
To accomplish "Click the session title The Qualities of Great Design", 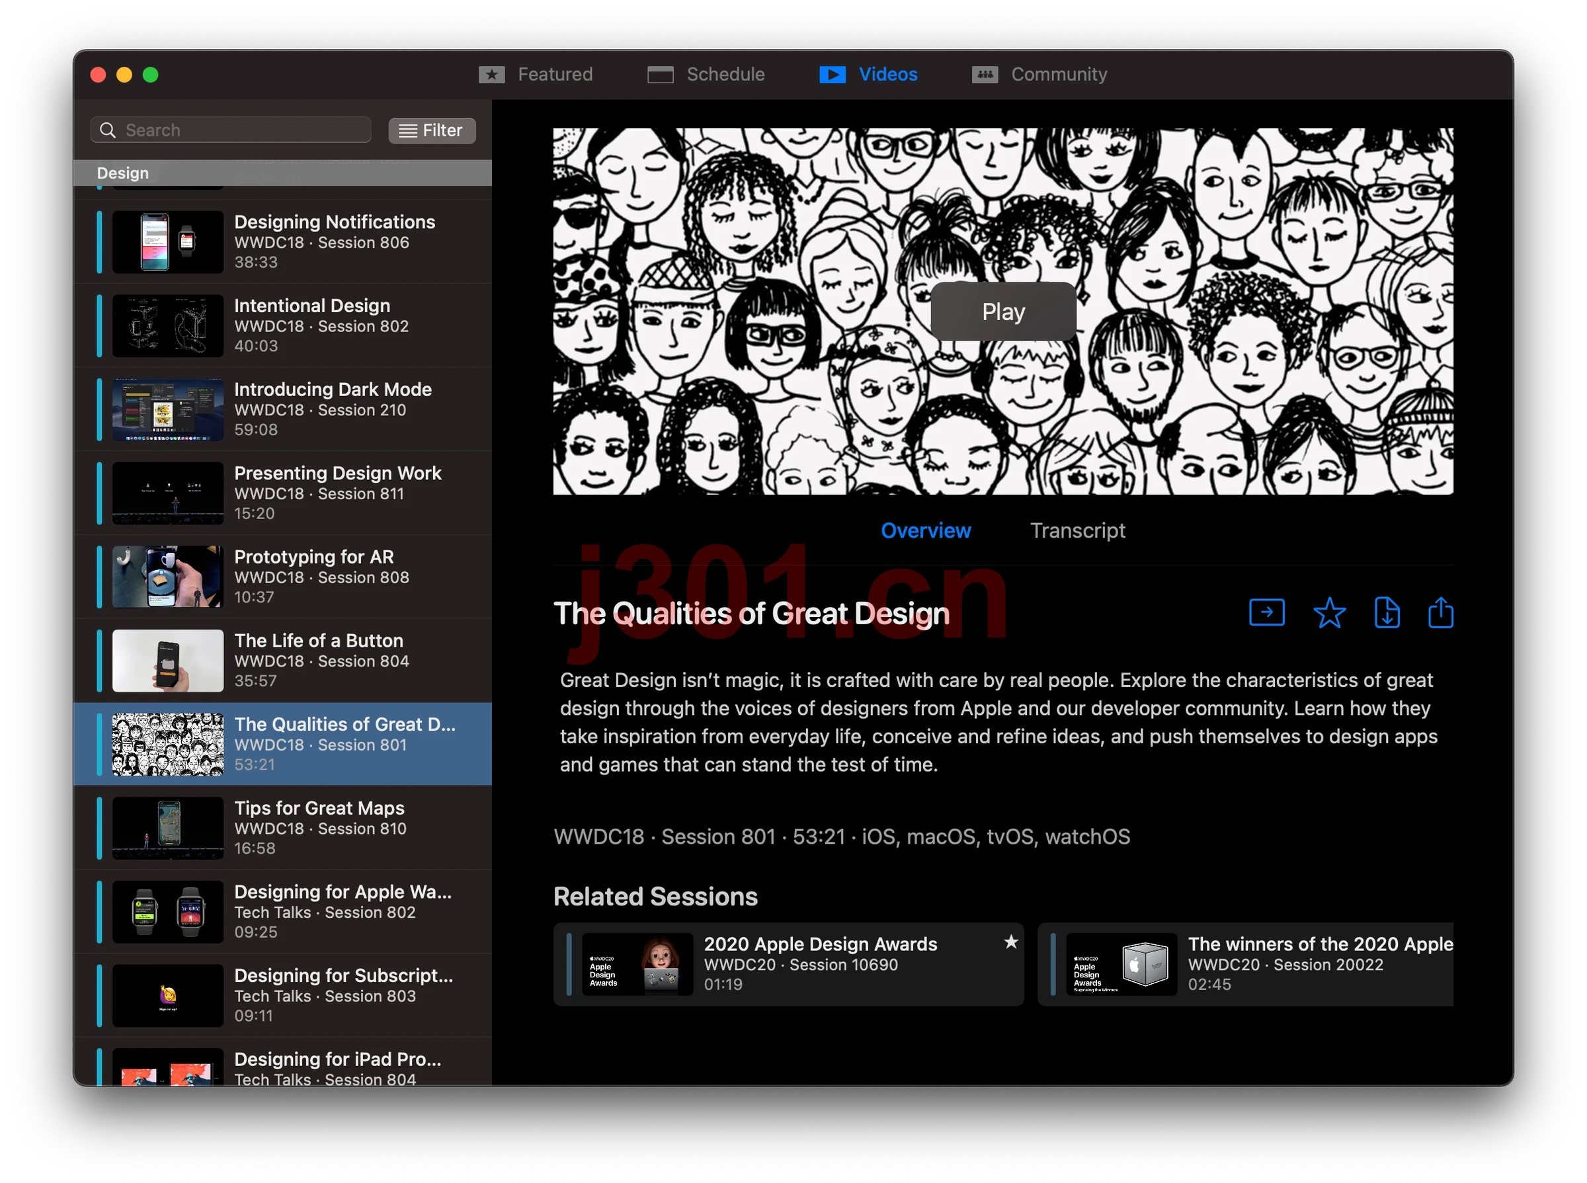I will (x=751, y=614).
